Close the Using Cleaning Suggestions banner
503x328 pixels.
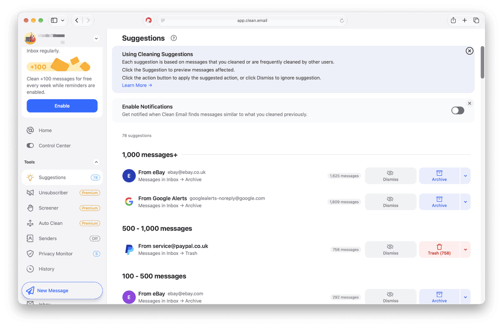[x=469, y=51]
